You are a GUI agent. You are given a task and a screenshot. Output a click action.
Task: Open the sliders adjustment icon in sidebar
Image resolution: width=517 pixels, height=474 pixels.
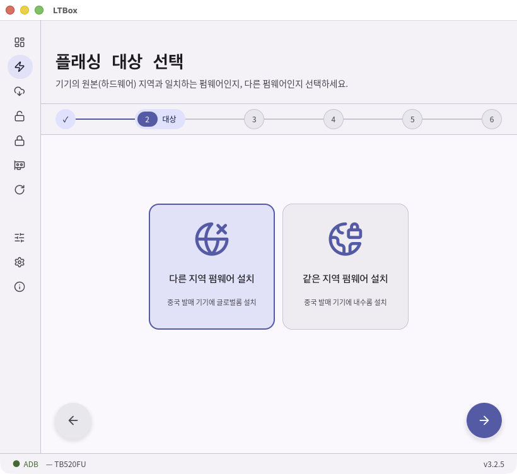[20, 238]
